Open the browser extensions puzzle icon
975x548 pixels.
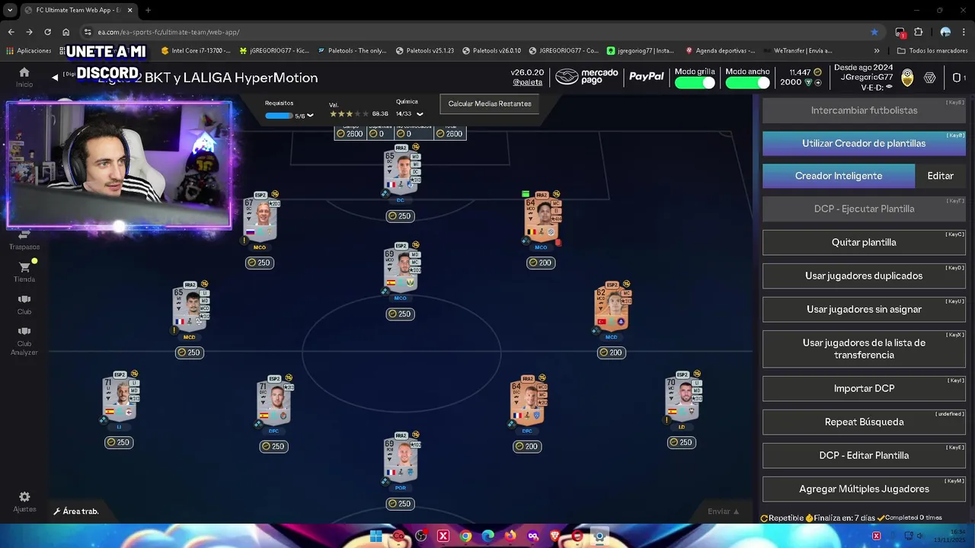click(918, 32)
